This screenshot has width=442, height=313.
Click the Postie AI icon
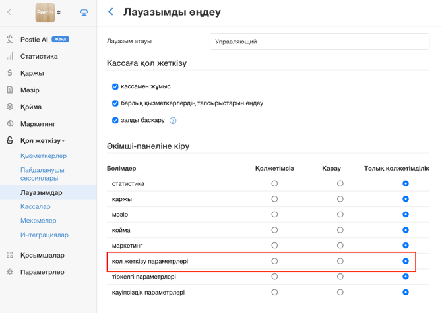pyautogui.click(x=10, y=39)
